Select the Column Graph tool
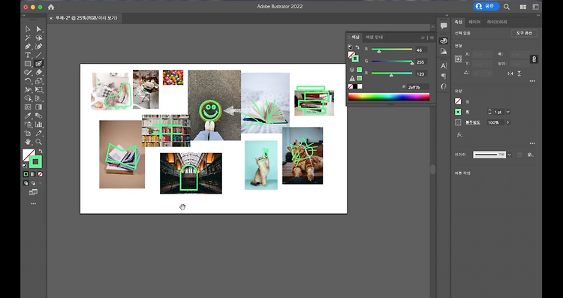Screen dimensions: 563x298 coord(39,125)
